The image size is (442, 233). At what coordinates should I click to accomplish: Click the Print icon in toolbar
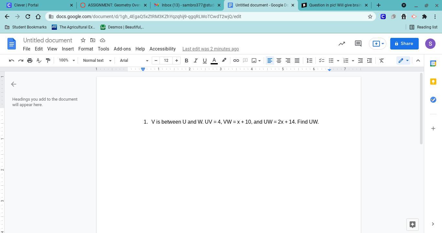pyautogui.click(x=30, y=61)
